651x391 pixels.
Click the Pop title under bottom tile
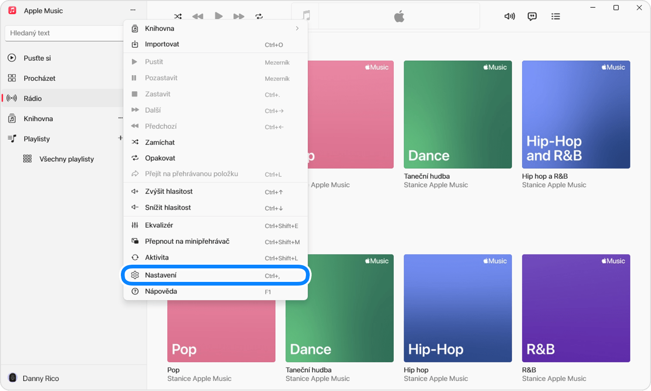pos(173,370)
